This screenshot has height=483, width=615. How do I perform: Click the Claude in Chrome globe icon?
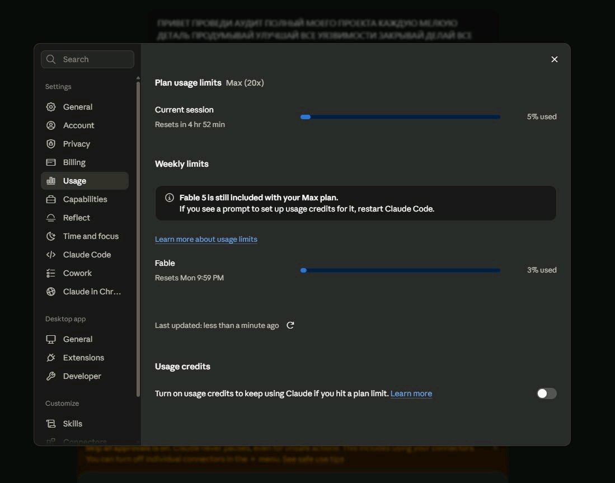point(51,292)
